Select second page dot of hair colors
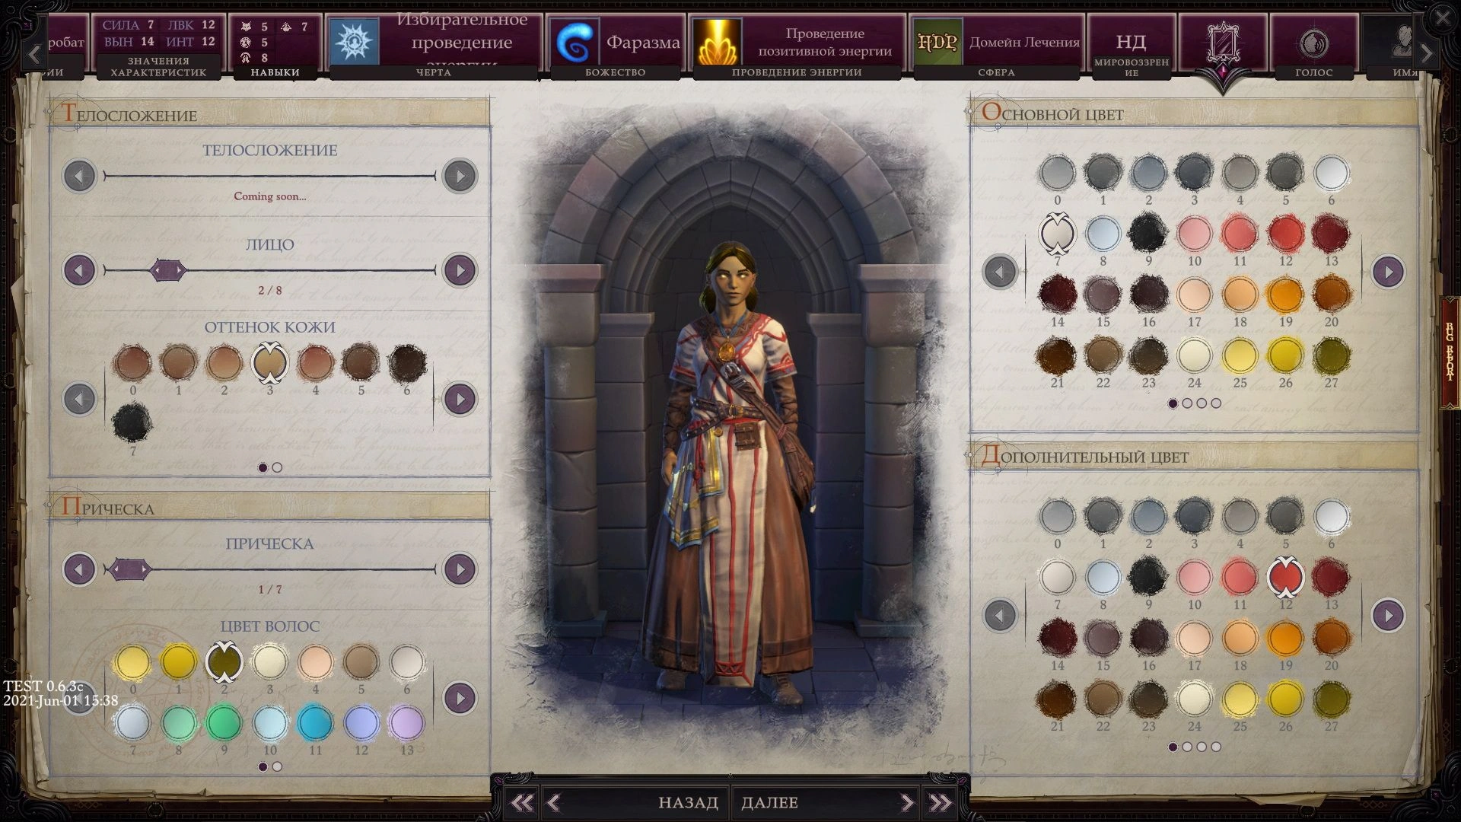This screenshot has width=1461, height=822. tap(277, 766)
